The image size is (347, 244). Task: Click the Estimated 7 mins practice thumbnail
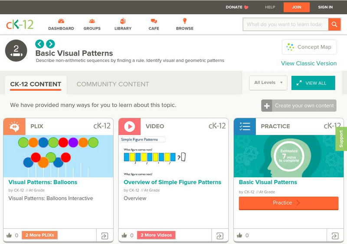click(288, 156)
